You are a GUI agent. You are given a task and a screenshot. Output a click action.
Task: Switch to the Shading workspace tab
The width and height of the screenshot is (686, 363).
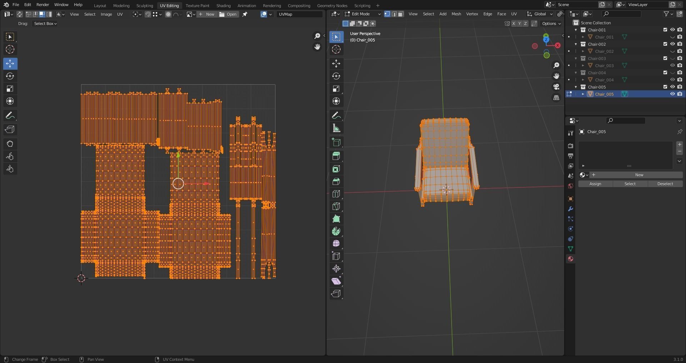(223, 5)
